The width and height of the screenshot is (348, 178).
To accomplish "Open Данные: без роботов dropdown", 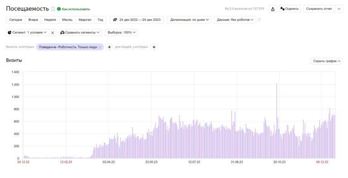I will pyautogui.click(x=235, y=20).
